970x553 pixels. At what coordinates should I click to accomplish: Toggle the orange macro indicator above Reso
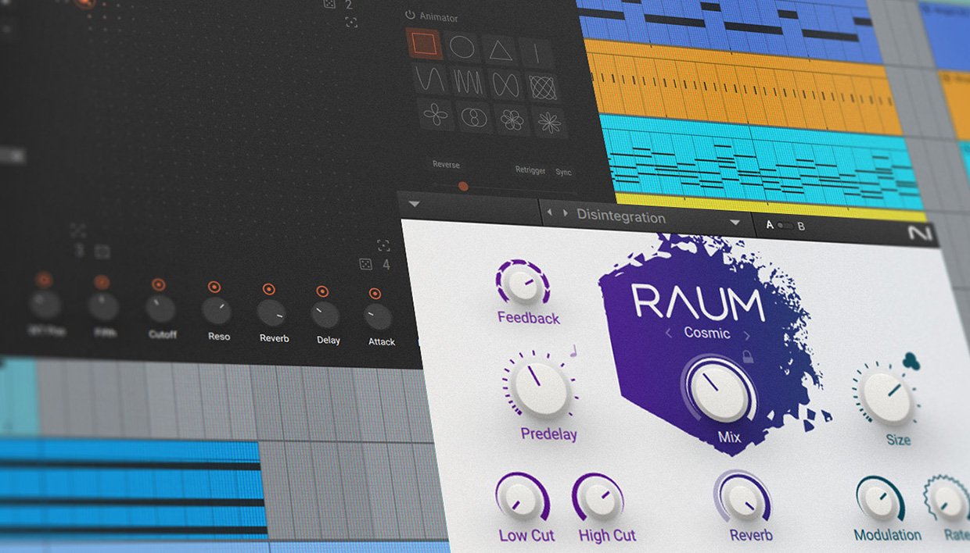click(214, 287)
